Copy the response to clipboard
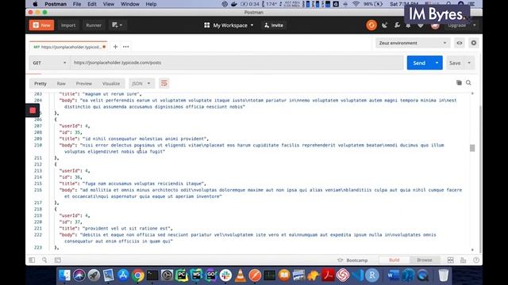Viewport: 508px width, 285px height. pyautogui.click(x=459, y=82)
